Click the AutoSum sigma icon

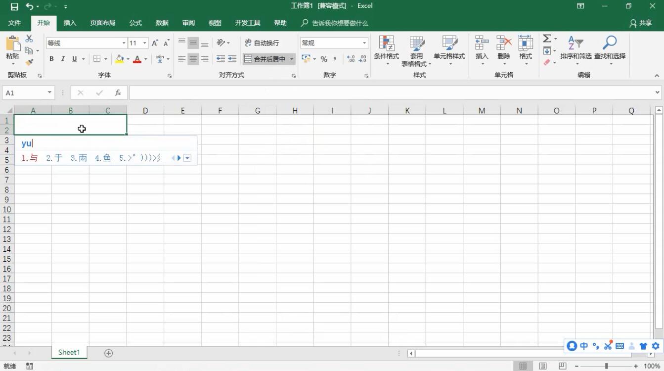point(547,39)
